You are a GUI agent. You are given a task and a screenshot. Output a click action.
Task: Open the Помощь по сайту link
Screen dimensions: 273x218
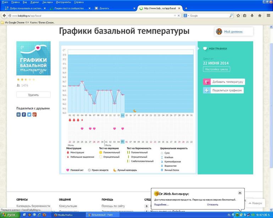tap(113, 206)
